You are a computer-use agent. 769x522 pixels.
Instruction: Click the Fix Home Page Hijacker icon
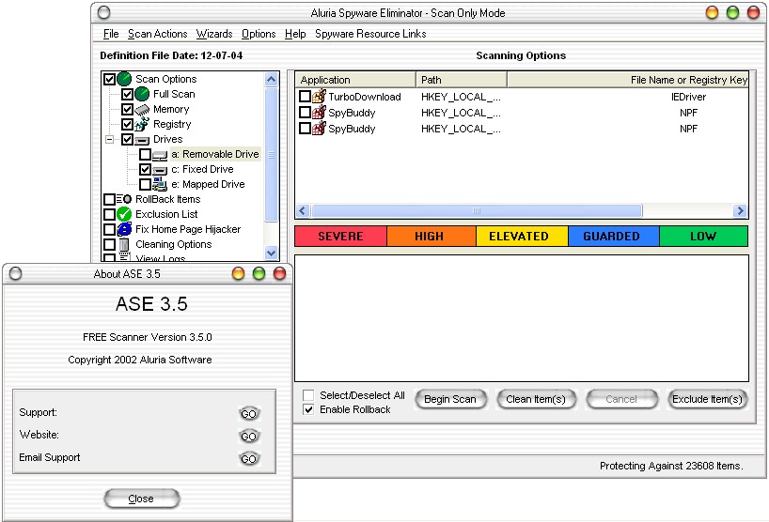[125, 229]
